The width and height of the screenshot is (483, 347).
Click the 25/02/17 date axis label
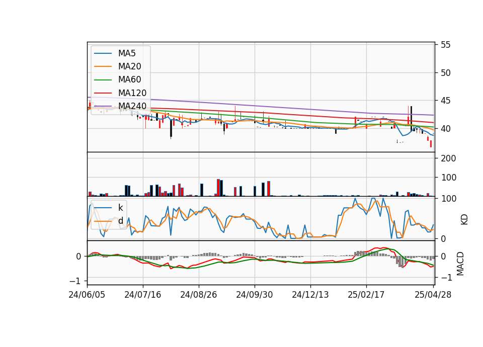click(366, 295)
